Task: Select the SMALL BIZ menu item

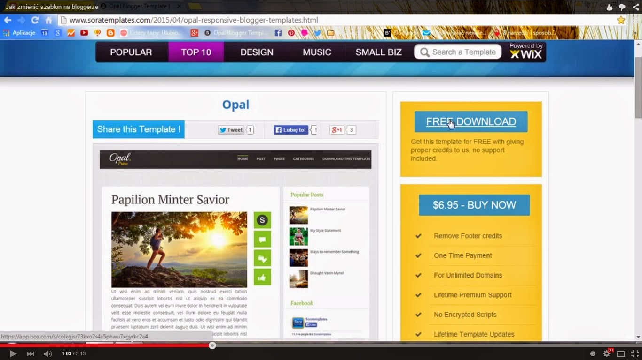Action: [378, 52]
